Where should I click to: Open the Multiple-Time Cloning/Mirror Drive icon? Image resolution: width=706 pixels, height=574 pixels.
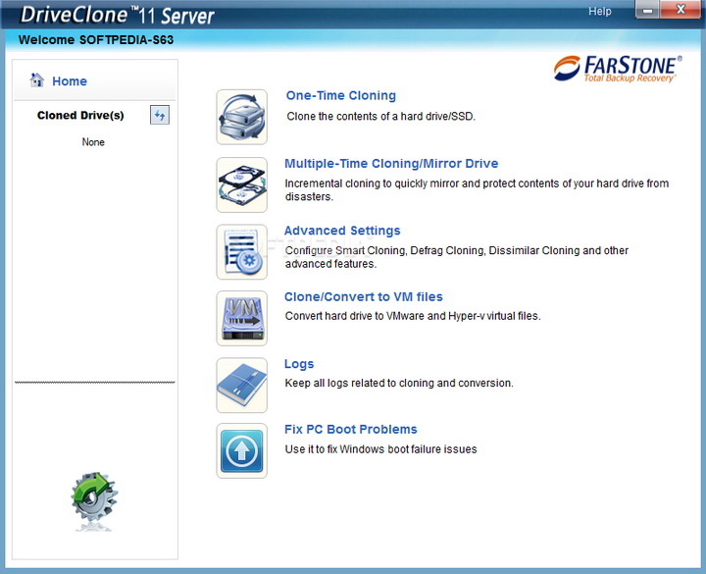(242, 184)
